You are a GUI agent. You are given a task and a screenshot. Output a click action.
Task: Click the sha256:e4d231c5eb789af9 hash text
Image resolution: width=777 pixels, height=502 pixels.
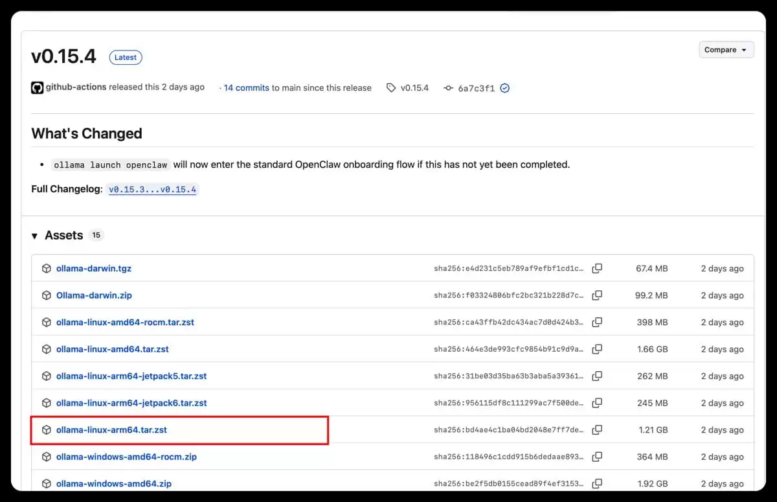coord(509,268)
